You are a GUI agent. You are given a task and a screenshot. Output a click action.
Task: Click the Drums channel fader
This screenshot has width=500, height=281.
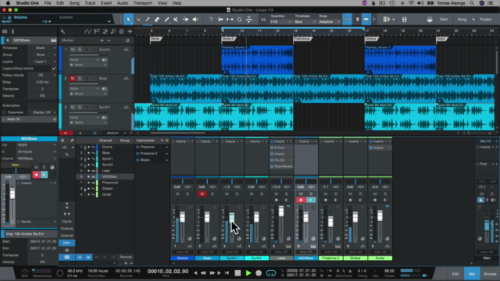coord(182,217)
